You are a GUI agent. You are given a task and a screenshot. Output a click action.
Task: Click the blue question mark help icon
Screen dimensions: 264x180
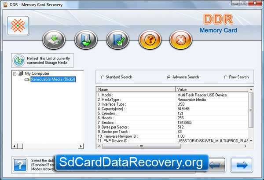coord(20,165)
